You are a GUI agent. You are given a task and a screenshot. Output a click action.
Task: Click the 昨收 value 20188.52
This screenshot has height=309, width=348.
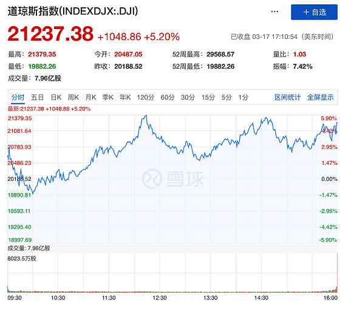click(x=128, y=66)
